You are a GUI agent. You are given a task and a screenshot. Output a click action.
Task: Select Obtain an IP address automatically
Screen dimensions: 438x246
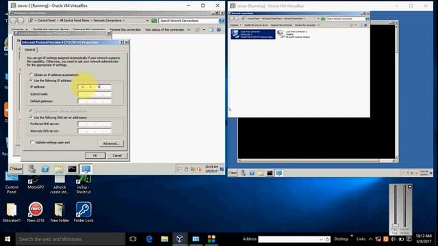(x=31, y=74)
